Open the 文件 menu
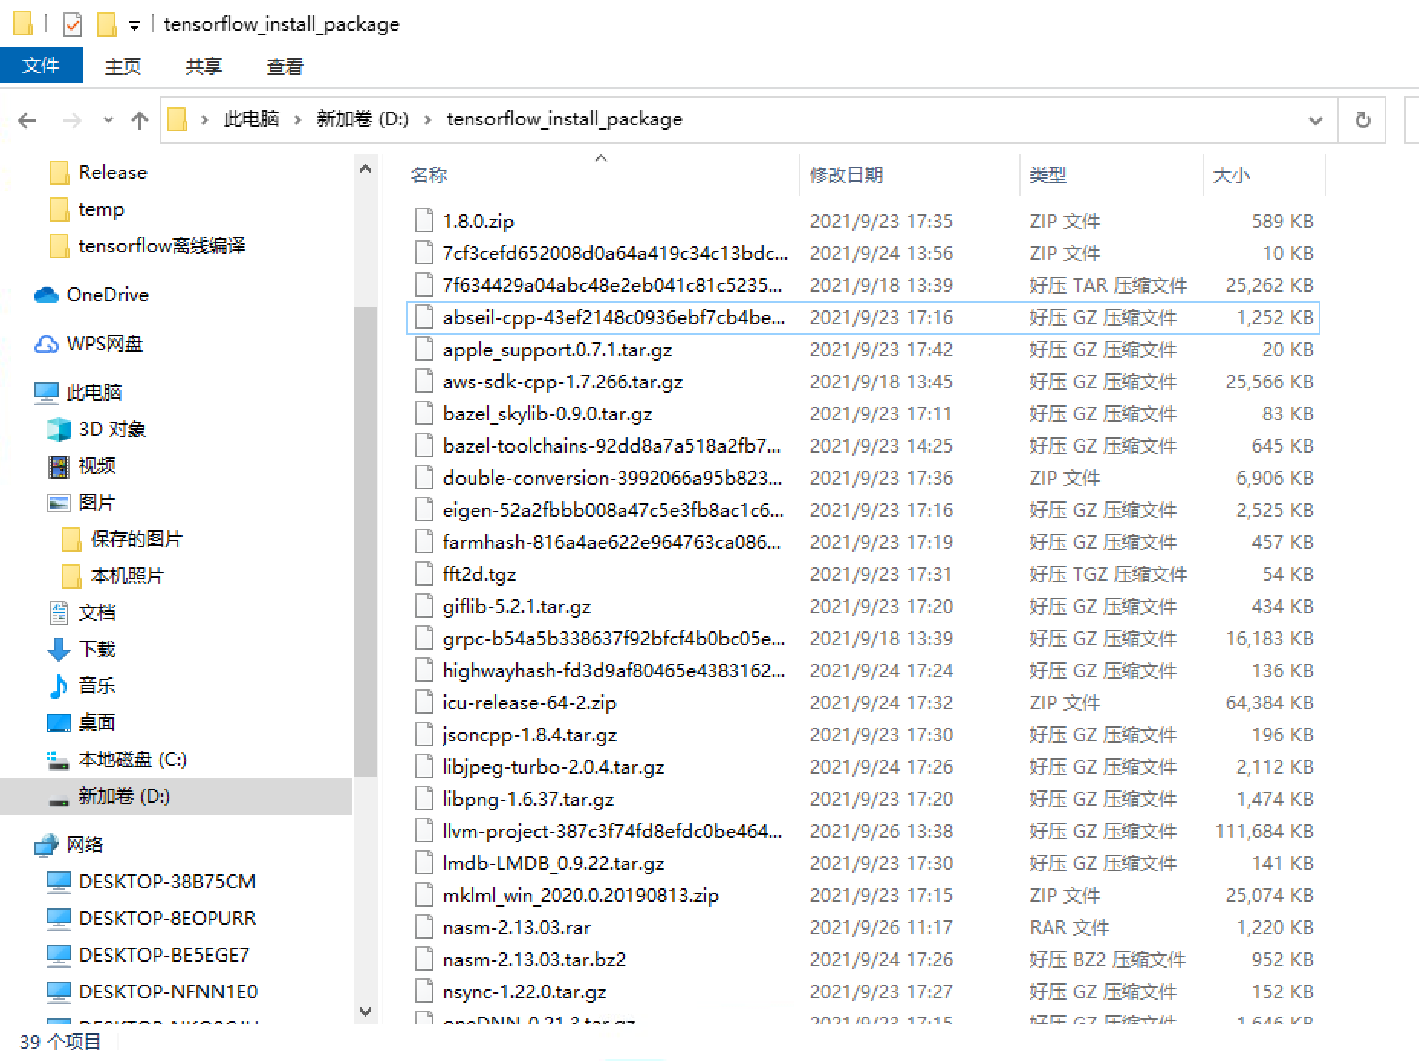This screenshot has height=1061, width=1419. coord(41,65)
